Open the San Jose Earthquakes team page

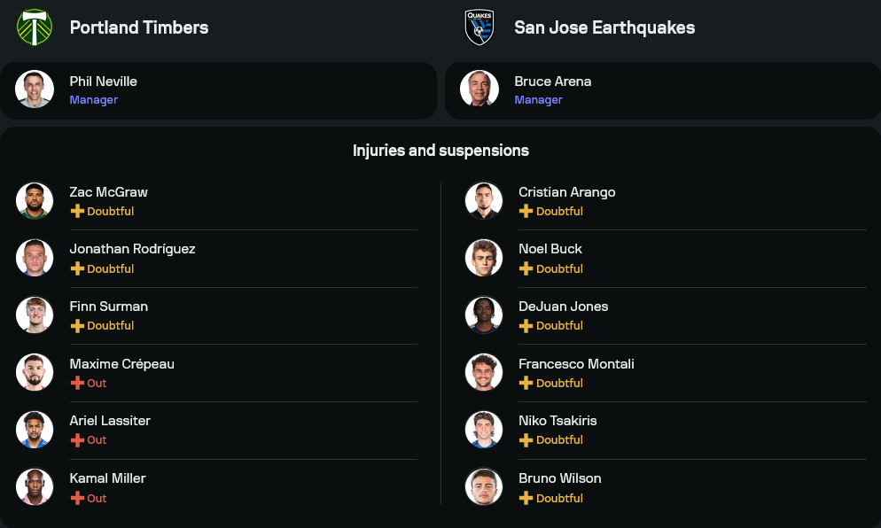click(x=604, y=27)
